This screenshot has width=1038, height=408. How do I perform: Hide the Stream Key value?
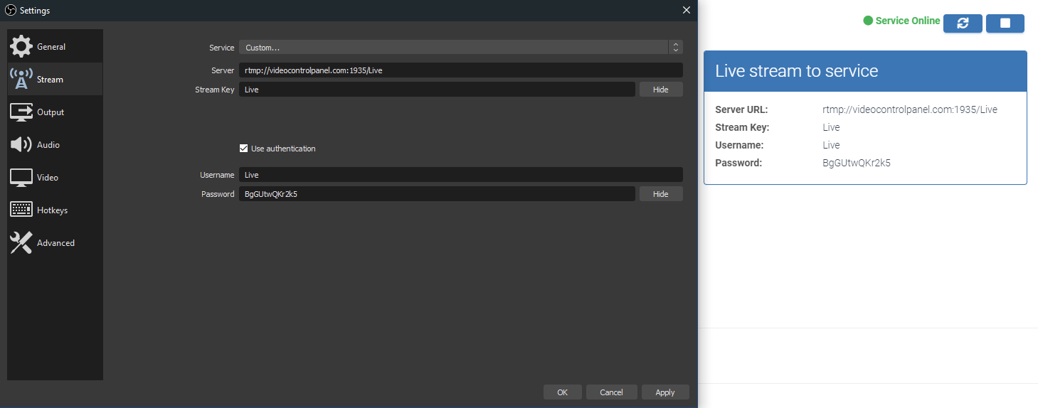[660, 90]
